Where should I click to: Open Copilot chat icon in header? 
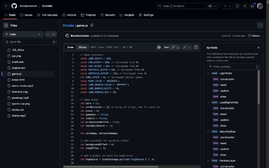point(210,6)
